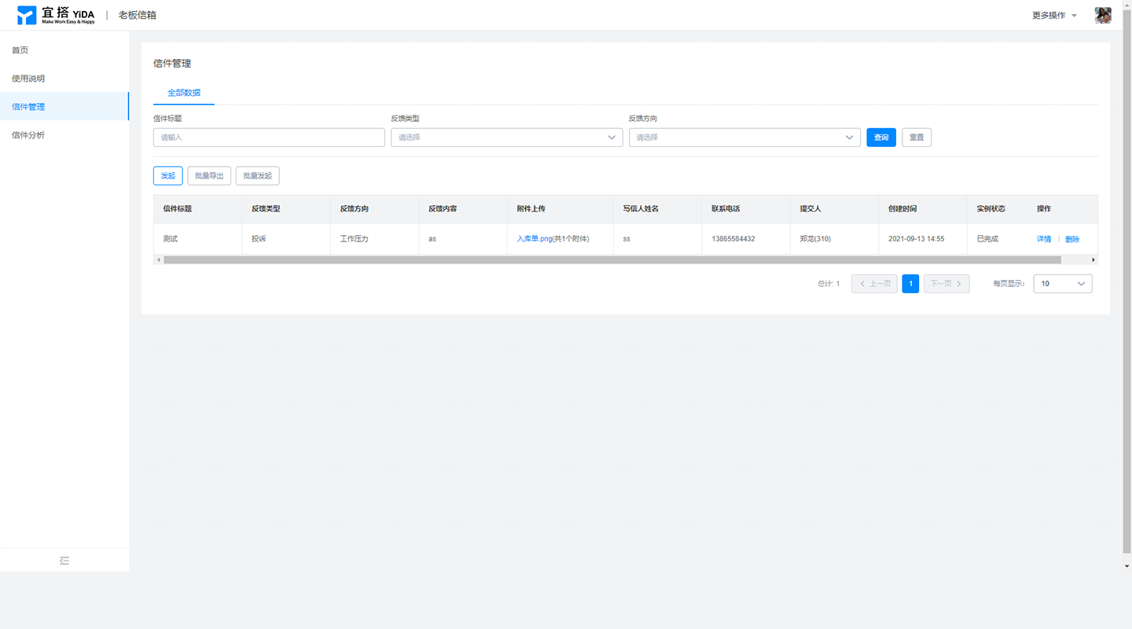Click the phone number 13865584432
This screenshot has height=629, width=1132.
pos(733,239)
